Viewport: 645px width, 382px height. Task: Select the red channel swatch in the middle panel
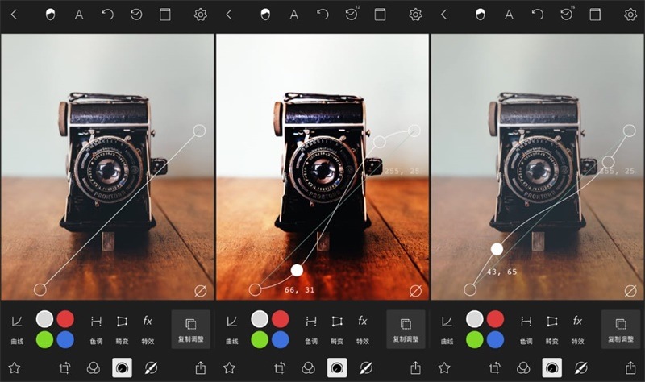(280, 319)
